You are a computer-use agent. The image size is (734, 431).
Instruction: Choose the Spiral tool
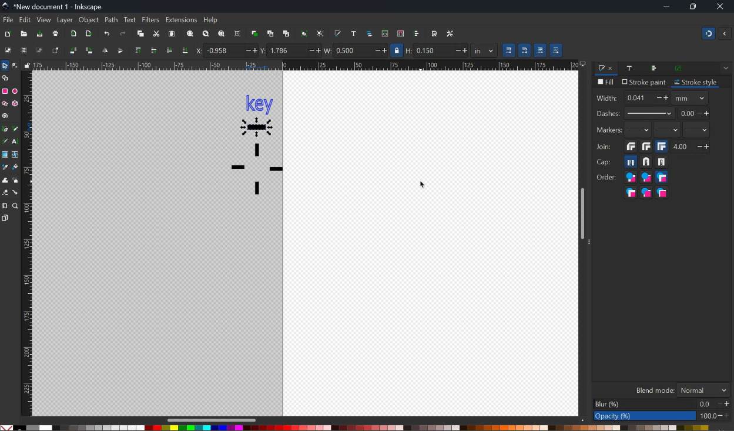point(5,116)
